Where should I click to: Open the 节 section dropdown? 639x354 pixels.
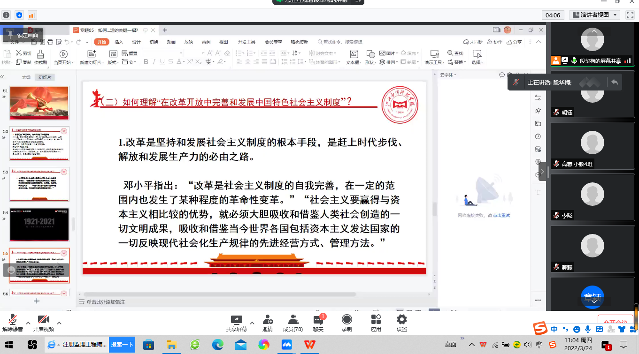click(130, 62)
